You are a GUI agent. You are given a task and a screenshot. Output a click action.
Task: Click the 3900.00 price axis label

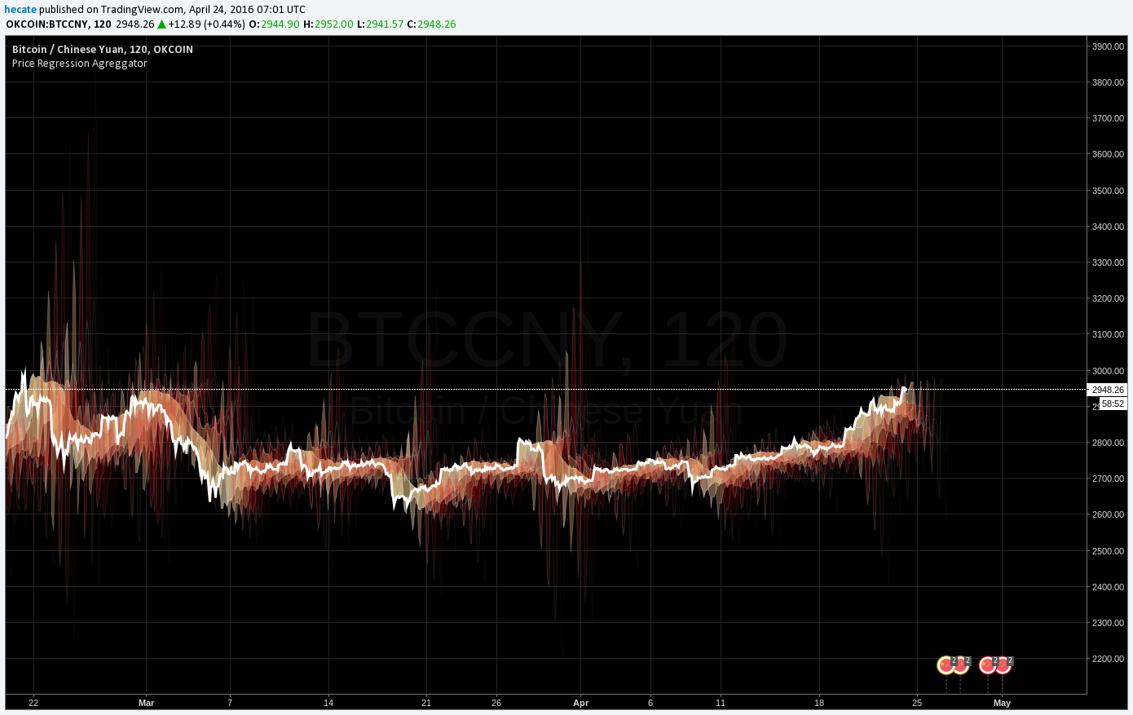tap(1109, 46)
